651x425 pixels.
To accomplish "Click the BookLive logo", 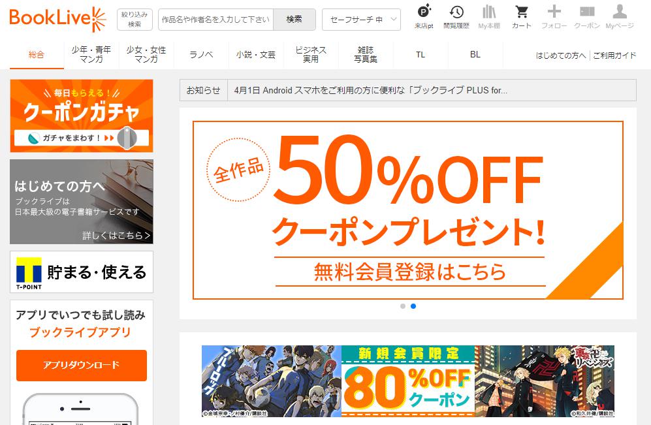I will tap(57, 19).
